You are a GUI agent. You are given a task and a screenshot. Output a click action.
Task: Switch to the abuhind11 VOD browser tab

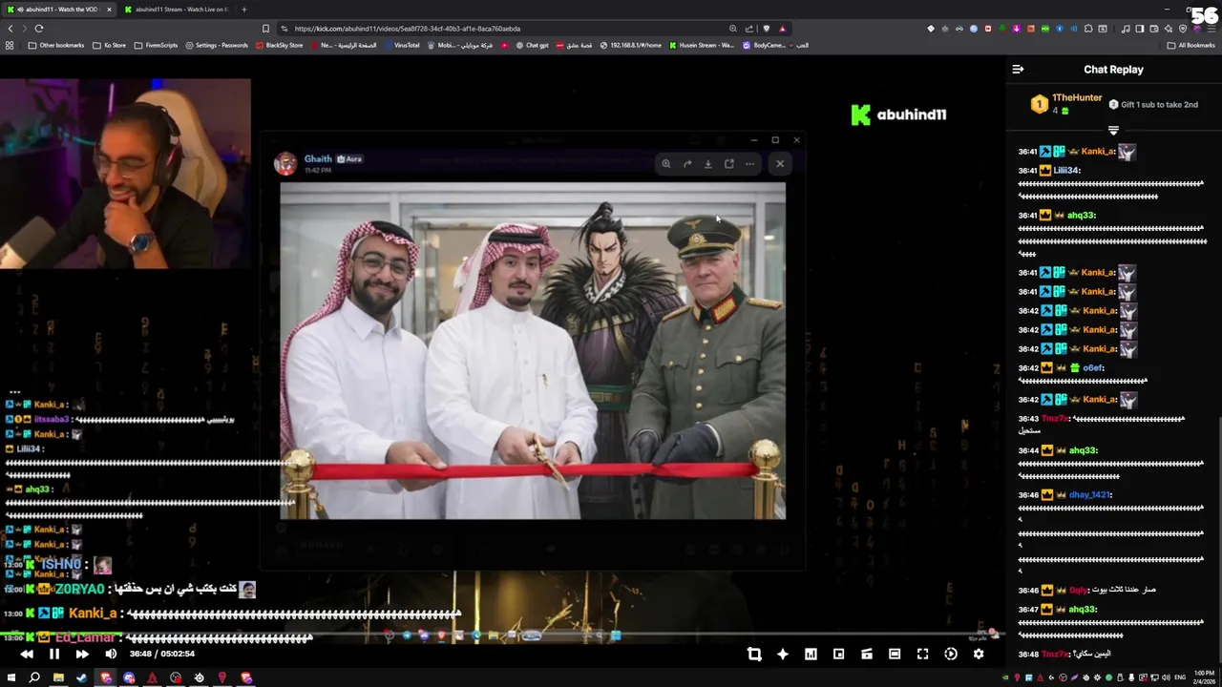coord(59,10)
